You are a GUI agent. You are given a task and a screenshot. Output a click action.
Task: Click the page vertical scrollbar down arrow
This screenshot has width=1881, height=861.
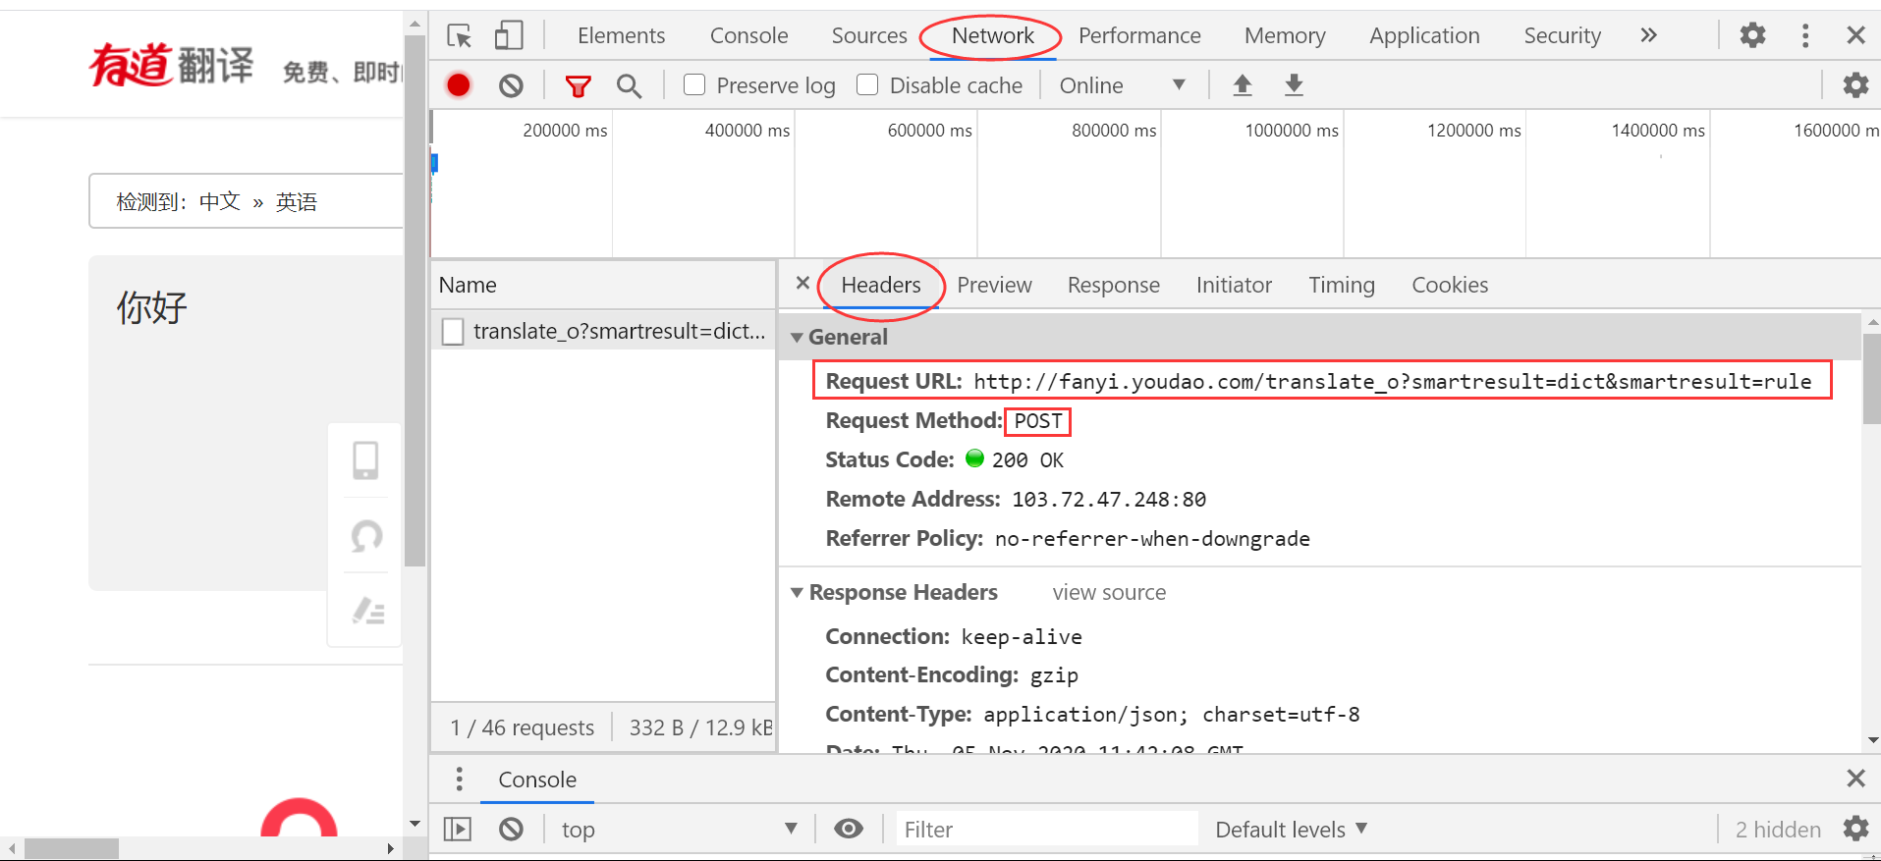(x=415, y=824)
